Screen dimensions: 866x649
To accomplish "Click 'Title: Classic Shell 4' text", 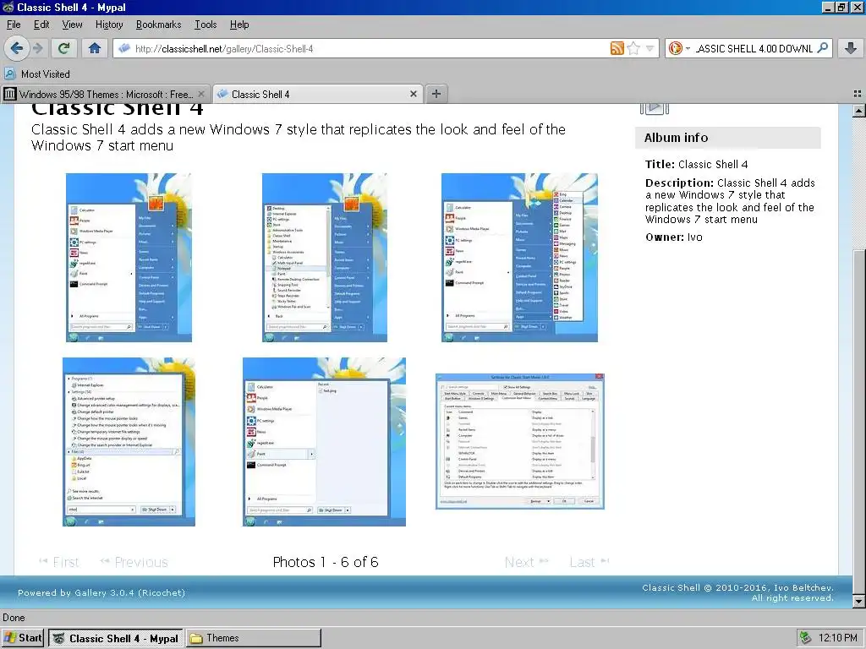I will coord(697,164).
